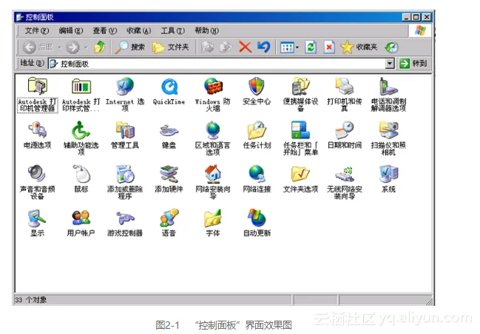The height and width of the screenshot is (334, 480).
Task: Open the 收藏(A) menu
Action: tap(138, 30)
